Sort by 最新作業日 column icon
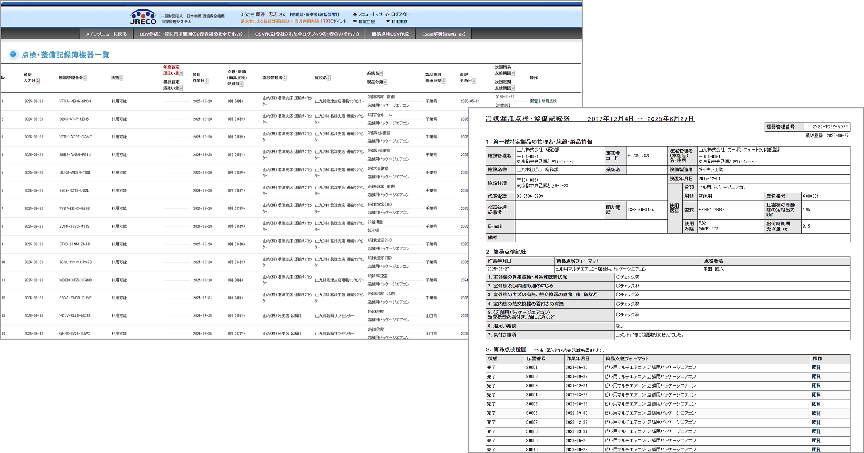The image size is (864, 453). click(207, 81)
